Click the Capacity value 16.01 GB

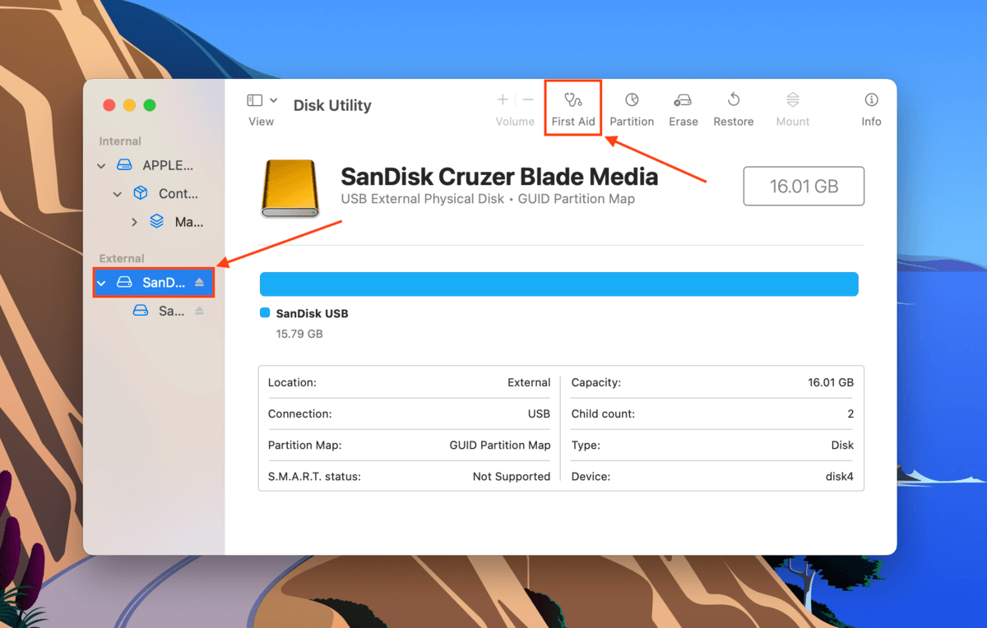831,382
